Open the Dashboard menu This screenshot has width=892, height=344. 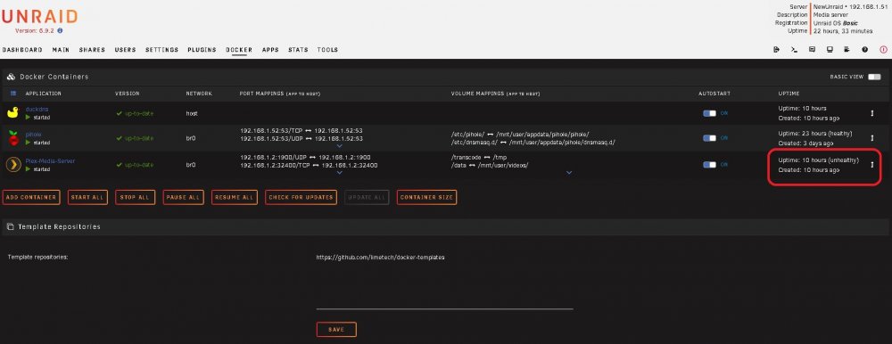coord(22,50)
